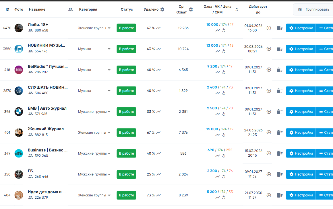Open the 15 000 reach link for Женский Журнал
The image size is (333, 209).
212,129
